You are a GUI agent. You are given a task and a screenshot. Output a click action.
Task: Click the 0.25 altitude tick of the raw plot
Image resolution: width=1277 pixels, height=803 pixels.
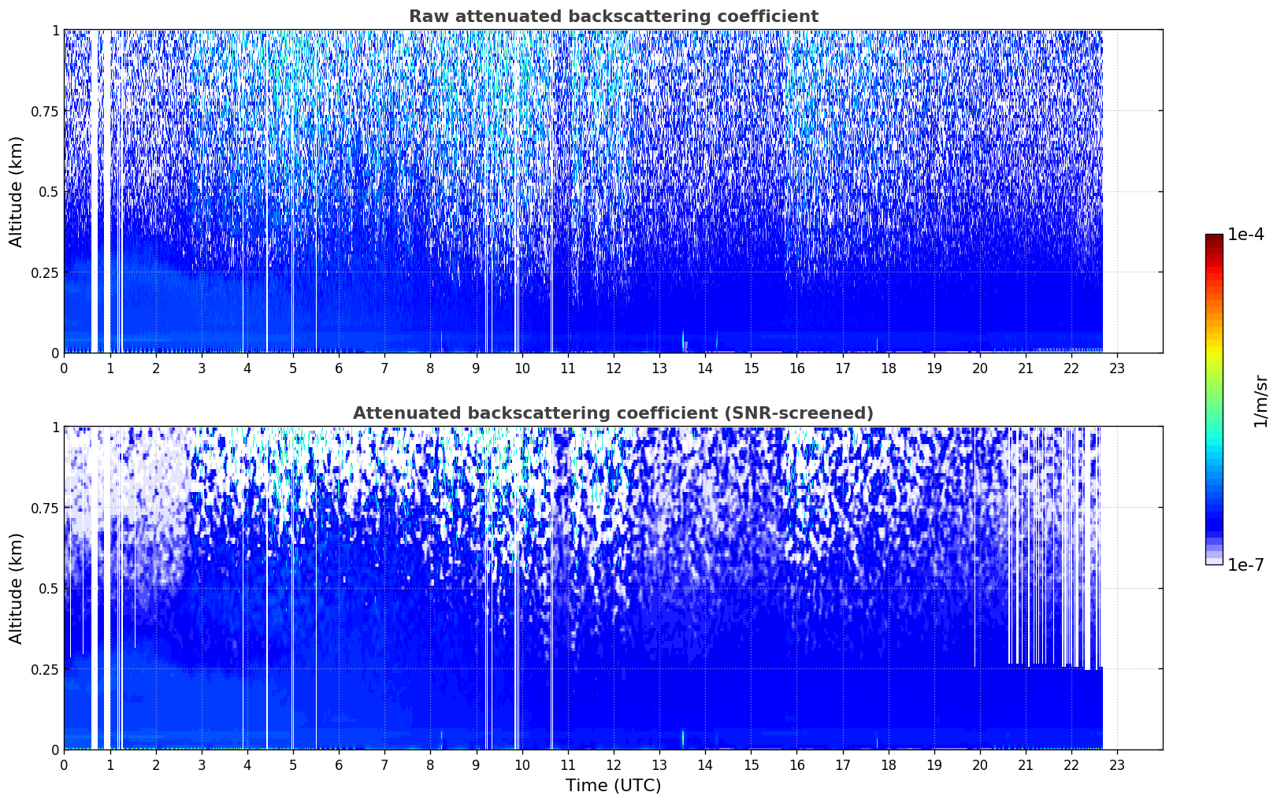[x=45, y=272]
